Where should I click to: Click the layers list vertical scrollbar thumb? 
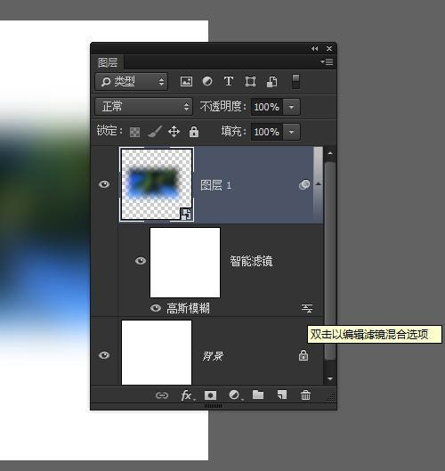[x=330, y=261]
